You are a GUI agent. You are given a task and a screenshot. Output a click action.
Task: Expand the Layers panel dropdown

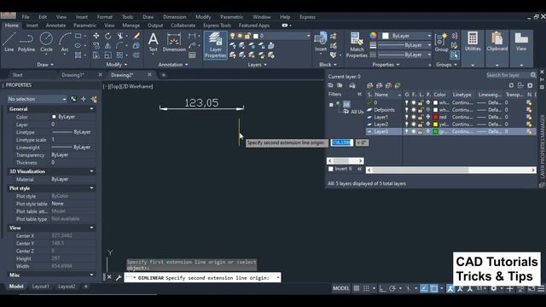coord(258,65)
